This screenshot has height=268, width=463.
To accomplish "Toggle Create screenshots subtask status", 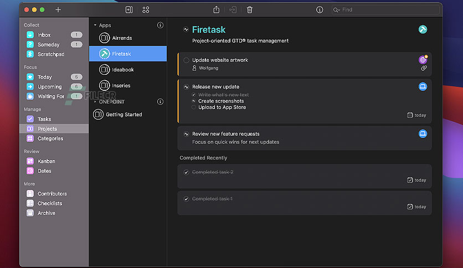I will click(x=194, y=101).
